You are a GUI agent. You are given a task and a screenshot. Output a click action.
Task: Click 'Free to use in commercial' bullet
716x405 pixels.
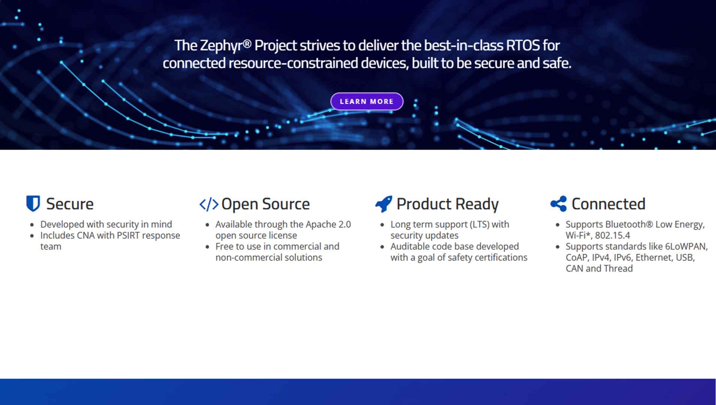(277, 246)
